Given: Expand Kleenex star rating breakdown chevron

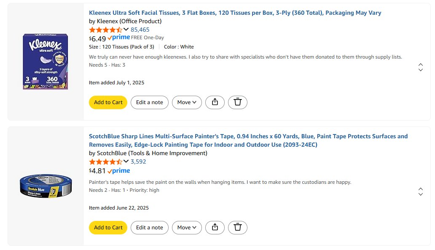Looking at the screenshot, I should pyautogui.click(x=126, y=30).
